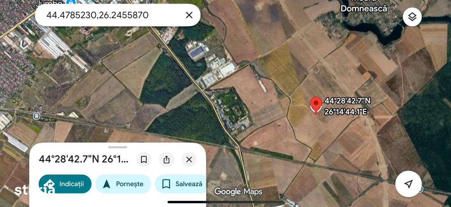Viewport: 451px width, 207px height.
Task: Tap the coordinates label beside the pin
Action: [x=347, y=106]
